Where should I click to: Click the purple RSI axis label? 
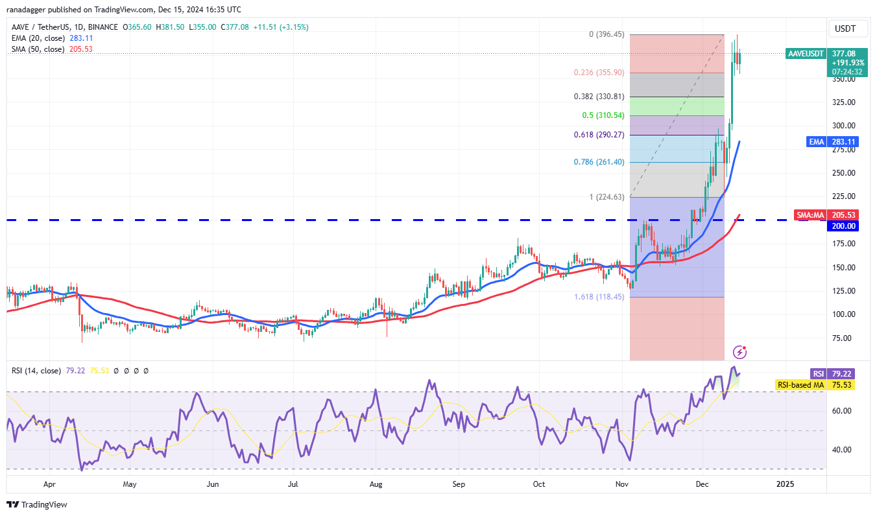[x=817, y=373]
